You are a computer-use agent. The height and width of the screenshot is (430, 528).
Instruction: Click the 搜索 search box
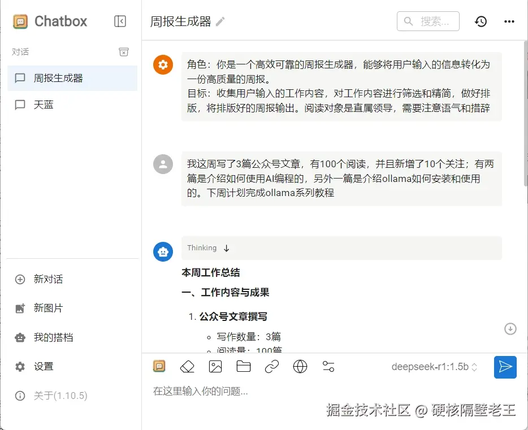click(428, 21)
